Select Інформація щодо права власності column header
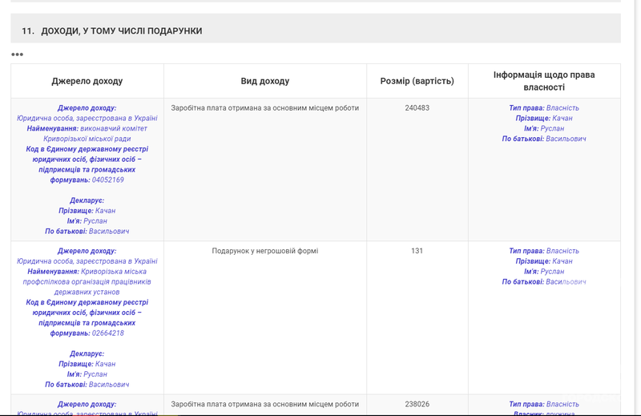Image resolution: width=641 pixels, height=416 pixels. [x=544, y=81]
